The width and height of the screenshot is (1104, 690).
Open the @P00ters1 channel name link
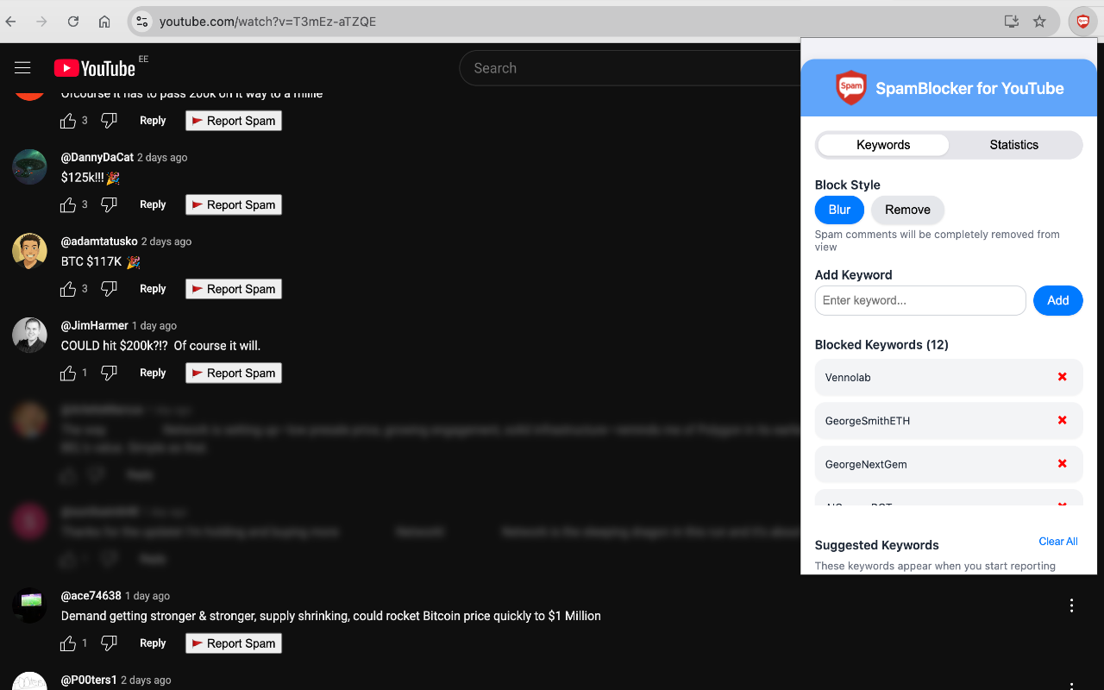[89, 681]
